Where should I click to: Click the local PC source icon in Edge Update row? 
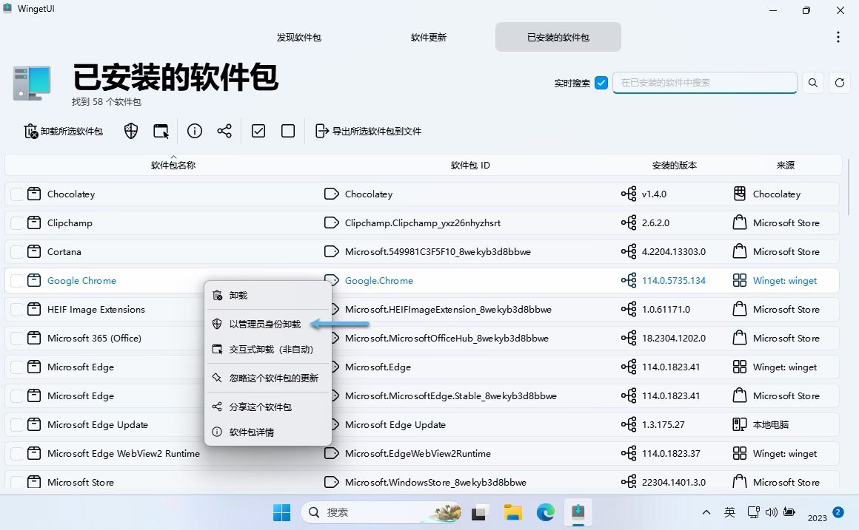pos(740,424)
